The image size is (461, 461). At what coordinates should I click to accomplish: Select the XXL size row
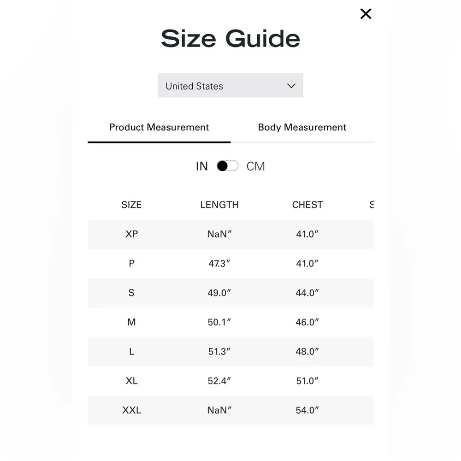tap(131, 410)
